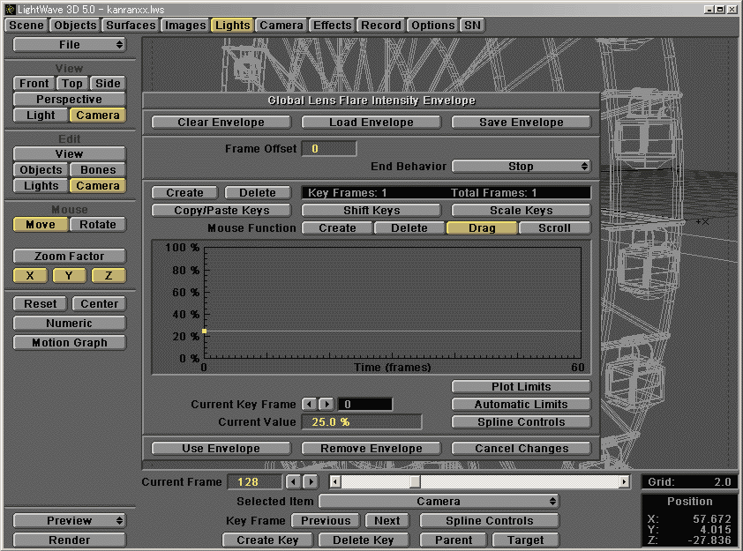Screen dimensions: 743x551
Task: Select the keyframe point on the envelope graph
Action: [204, 331]
